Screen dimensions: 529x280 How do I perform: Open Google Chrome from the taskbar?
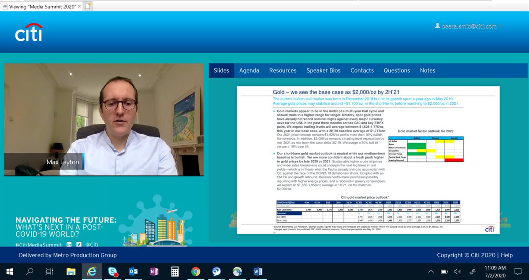coord(196,271)
